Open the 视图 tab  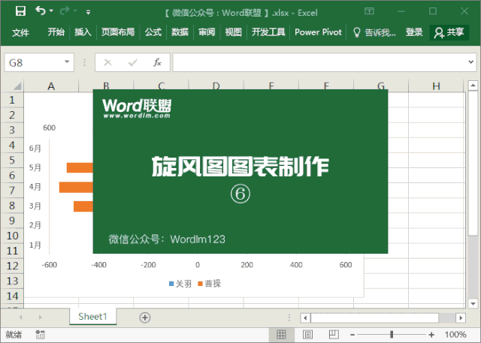[x=233, y=32]
